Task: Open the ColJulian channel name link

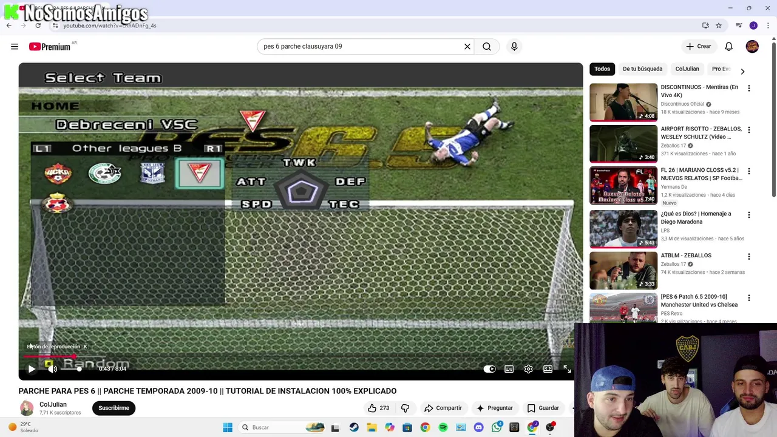Action: pos(53,404)
